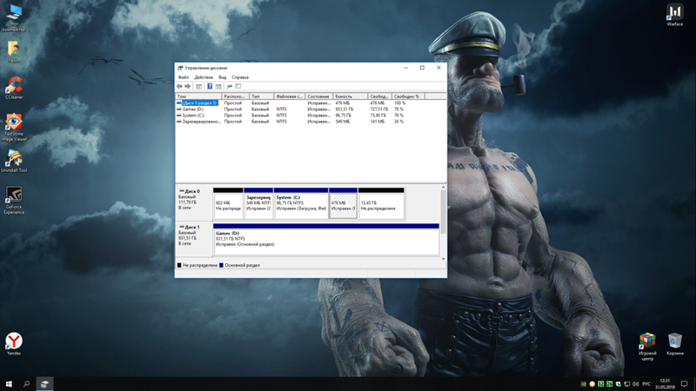This screenshot has width=696, height=391.
Task: Click scroll-up arrow of disk pane
Action: [x=443, y=188]
